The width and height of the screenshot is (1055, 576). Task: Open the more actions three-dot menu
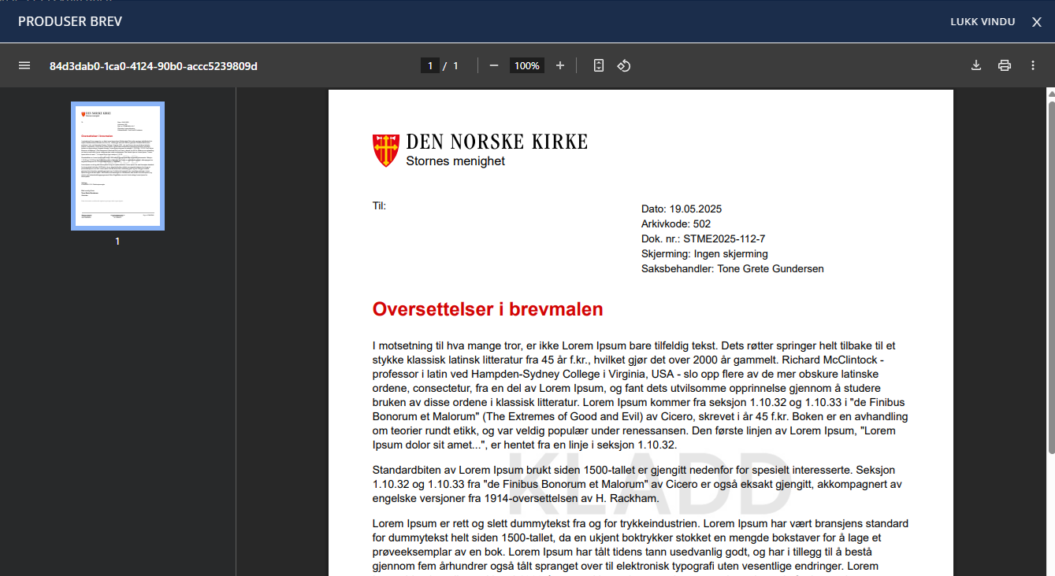(1033, 65)
